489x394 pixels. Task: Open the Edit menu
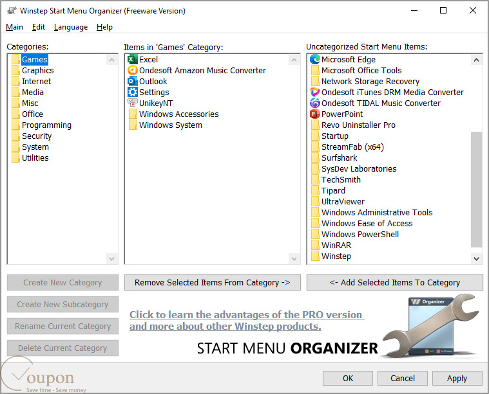coord(39,27)
